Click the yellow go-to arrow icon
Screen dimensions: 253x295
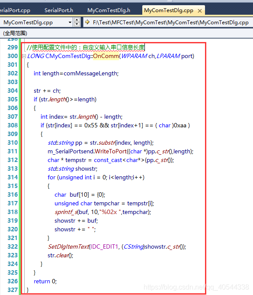(87, 22)
